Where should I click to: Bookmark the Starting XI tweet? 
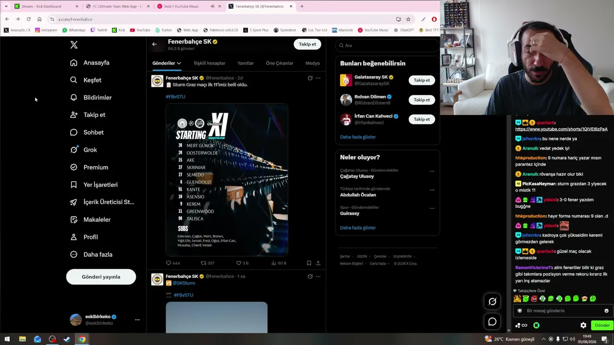309,263
